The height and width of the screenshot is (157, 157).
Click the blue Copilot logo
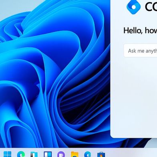[x=134, y=7]
